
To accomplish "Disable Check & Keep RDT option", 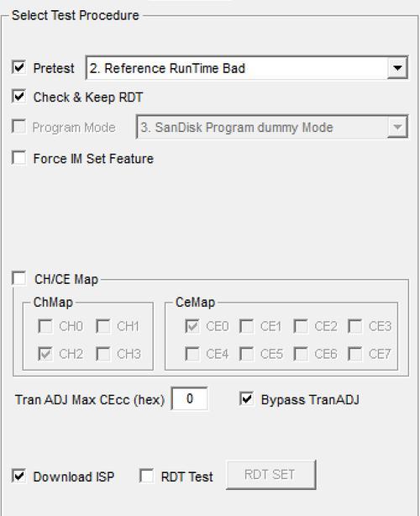I will pyautogui.click(x=18, y=96).
